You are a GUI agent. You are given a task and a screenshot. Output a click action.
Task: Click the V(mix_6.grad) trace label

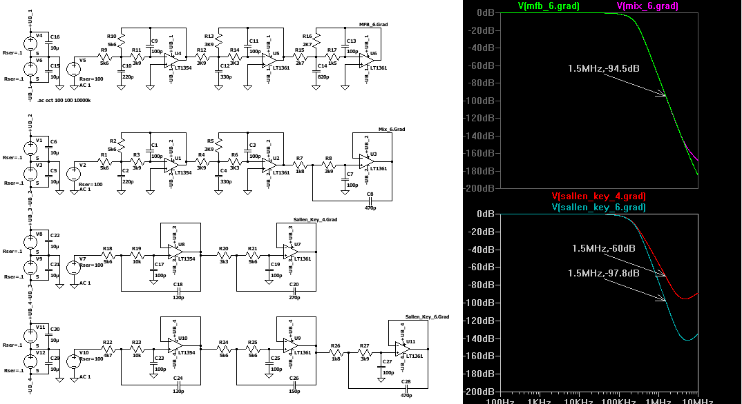(647, 6)
